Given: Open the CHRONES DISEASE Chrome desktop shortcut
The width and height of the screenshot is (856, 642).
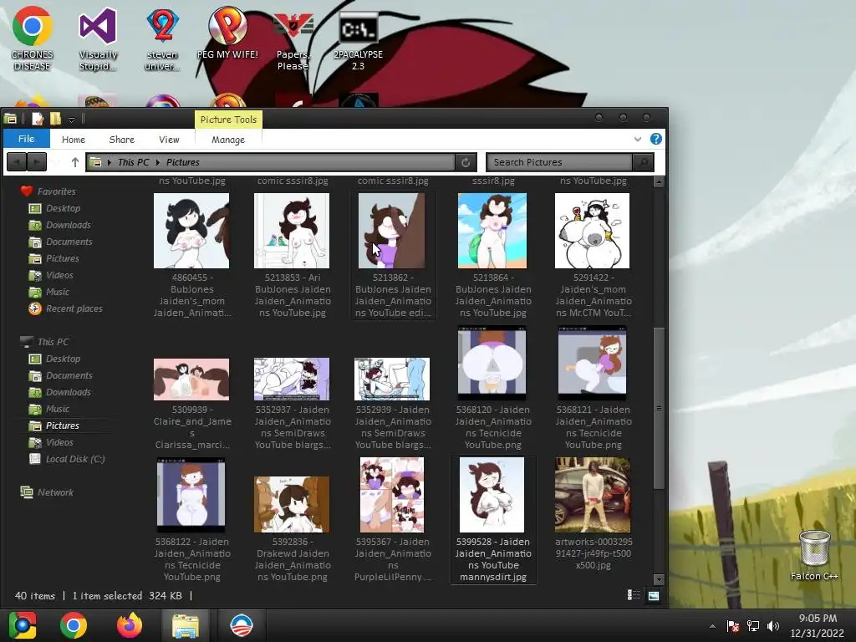Looking at the screenshot, I should point(32,38).
